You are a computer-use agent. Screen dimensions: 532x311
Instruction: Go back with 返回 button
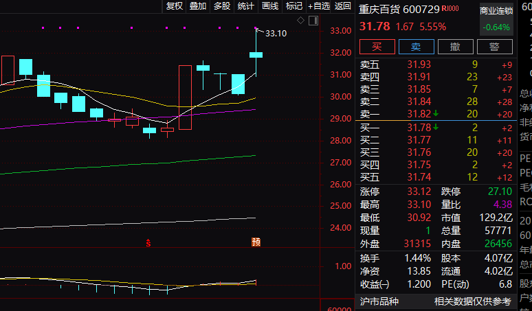(343, 6)
